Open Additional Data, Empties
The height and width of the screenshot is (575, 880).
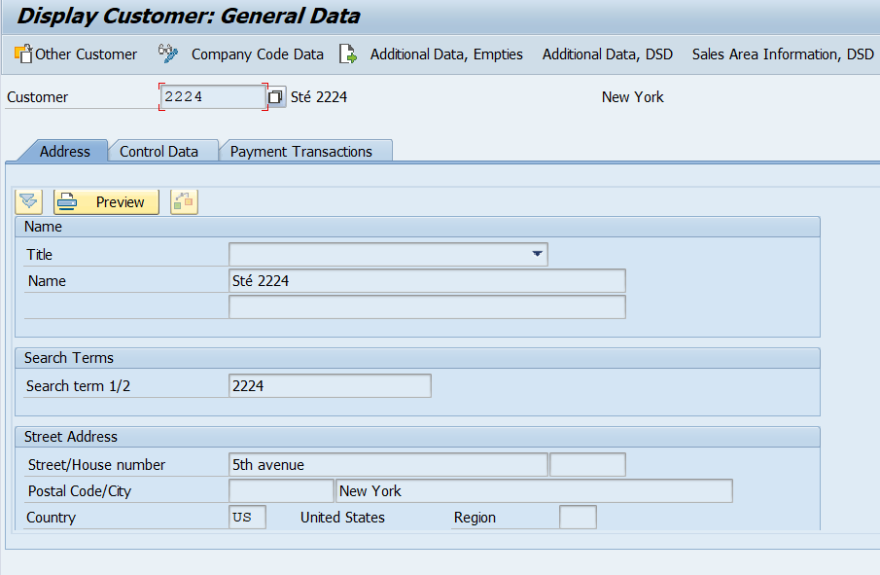coord(446,54)
